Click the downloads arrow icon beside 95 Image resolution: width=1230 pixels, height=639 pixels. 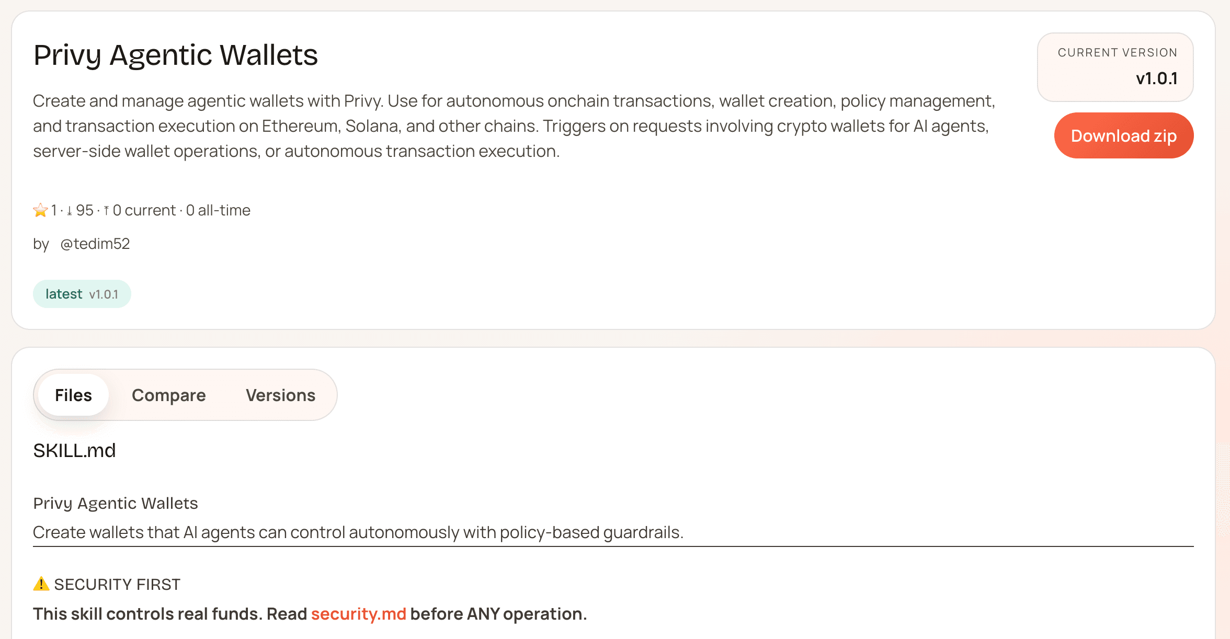coord(70,211)
